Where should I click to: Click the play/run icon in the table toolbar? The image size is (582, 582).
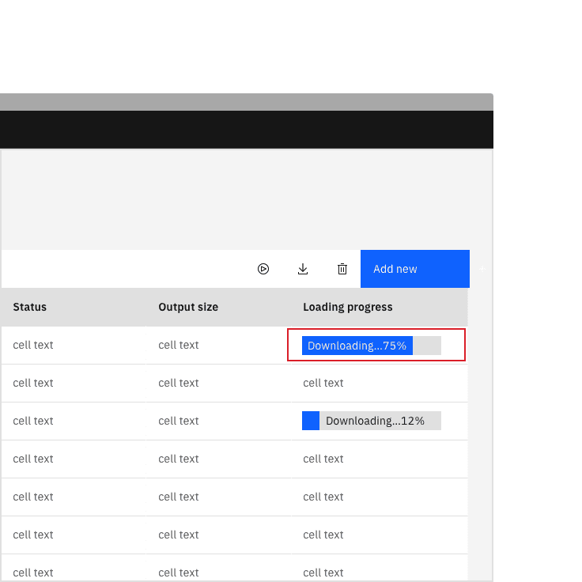[x=263, y=269]
